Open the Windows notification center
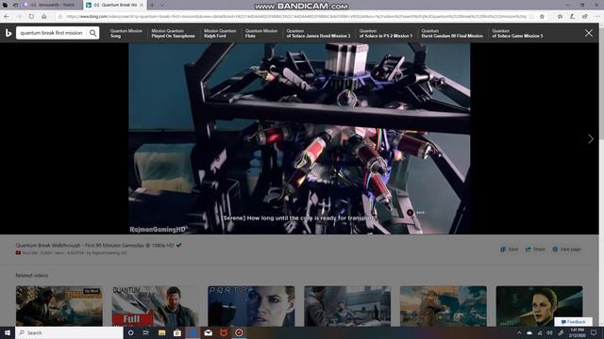The height and width of the screenshot is (339, 604). 594,332
